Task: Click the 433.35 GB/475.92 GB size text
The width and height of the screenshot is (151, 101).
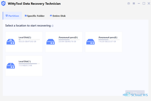Action: [x=27, y=41]
